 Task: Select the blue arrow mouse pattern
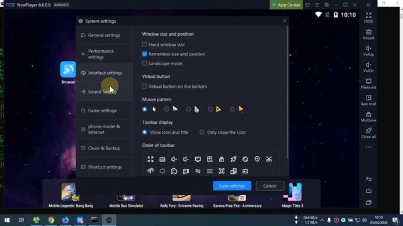coord(166,109)
